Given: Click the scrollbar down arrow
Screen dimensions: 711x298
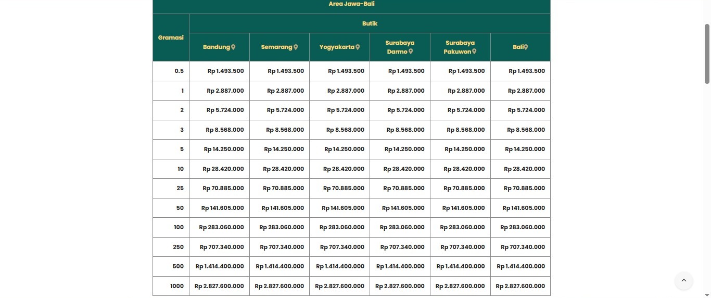Looking at the screenshot, I should (x=707, y=294).
